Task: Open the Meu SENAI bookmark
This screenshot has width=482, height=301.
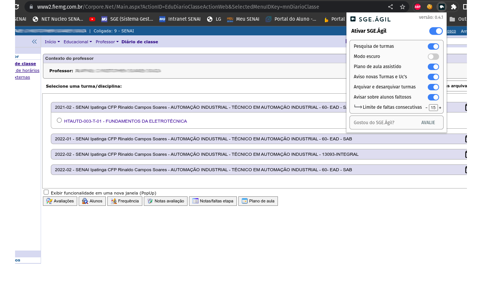Action: pyautogui.click(x=243, y=19)
